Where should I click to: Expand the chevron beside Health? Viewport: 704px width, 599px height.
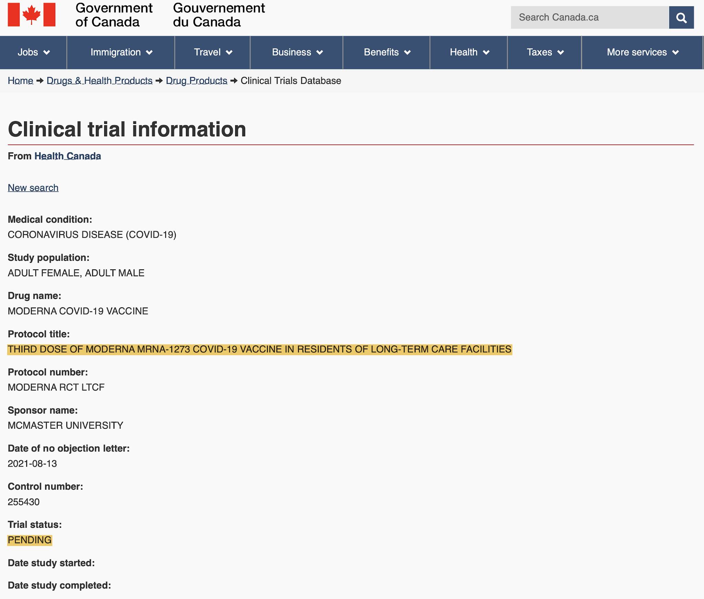point(486,53)
